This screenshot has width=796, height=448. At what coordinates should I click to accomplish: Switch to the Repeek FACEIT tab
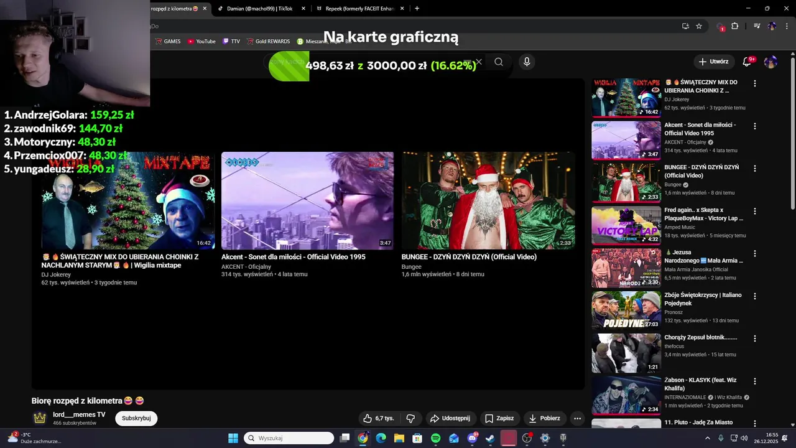[359, 9]
